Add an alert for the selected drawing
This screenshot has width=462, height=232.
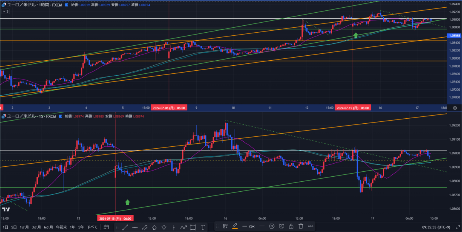click(x=281, y=226)
